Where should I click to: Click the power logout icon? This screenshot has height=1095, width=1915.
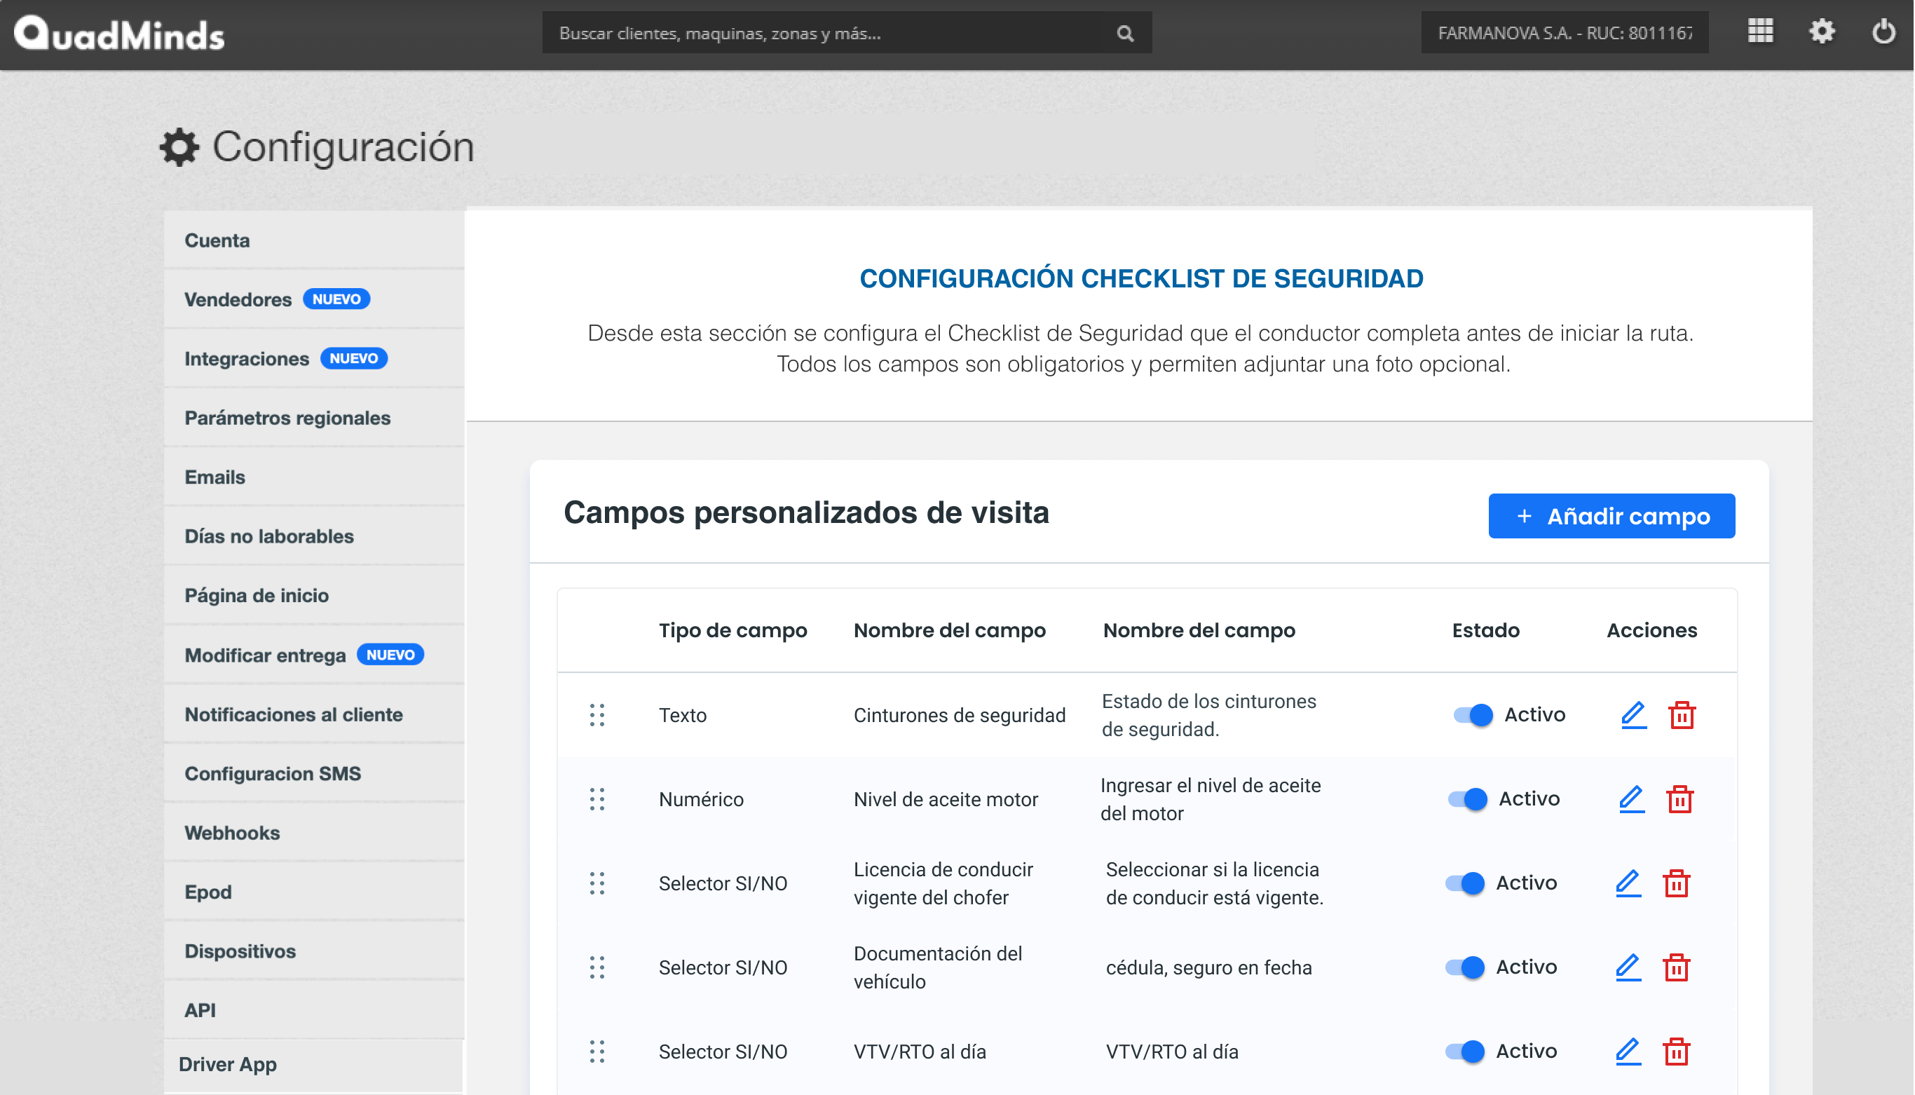click(x=1883, y=32)
